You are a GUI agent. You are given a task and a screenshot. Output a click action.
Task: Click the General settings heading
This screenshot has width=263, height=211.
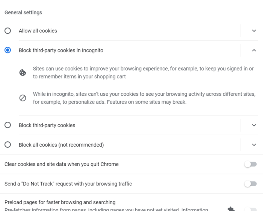[x=23, y=12]
